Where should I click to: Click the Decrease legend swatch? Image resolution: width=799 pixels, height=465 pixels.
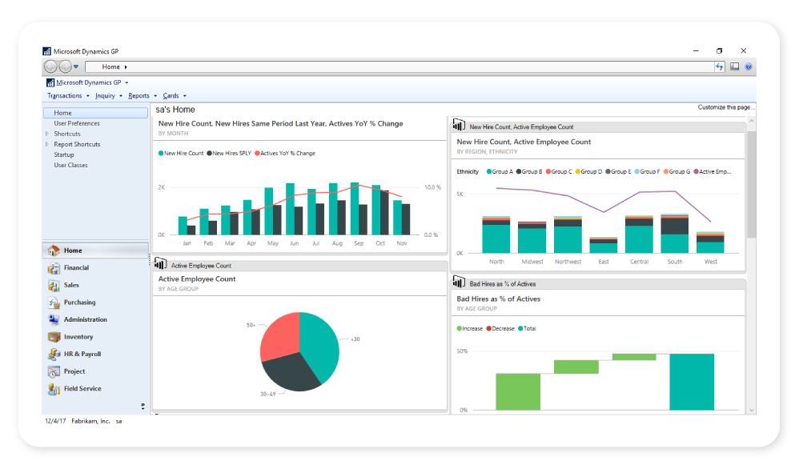489,328
